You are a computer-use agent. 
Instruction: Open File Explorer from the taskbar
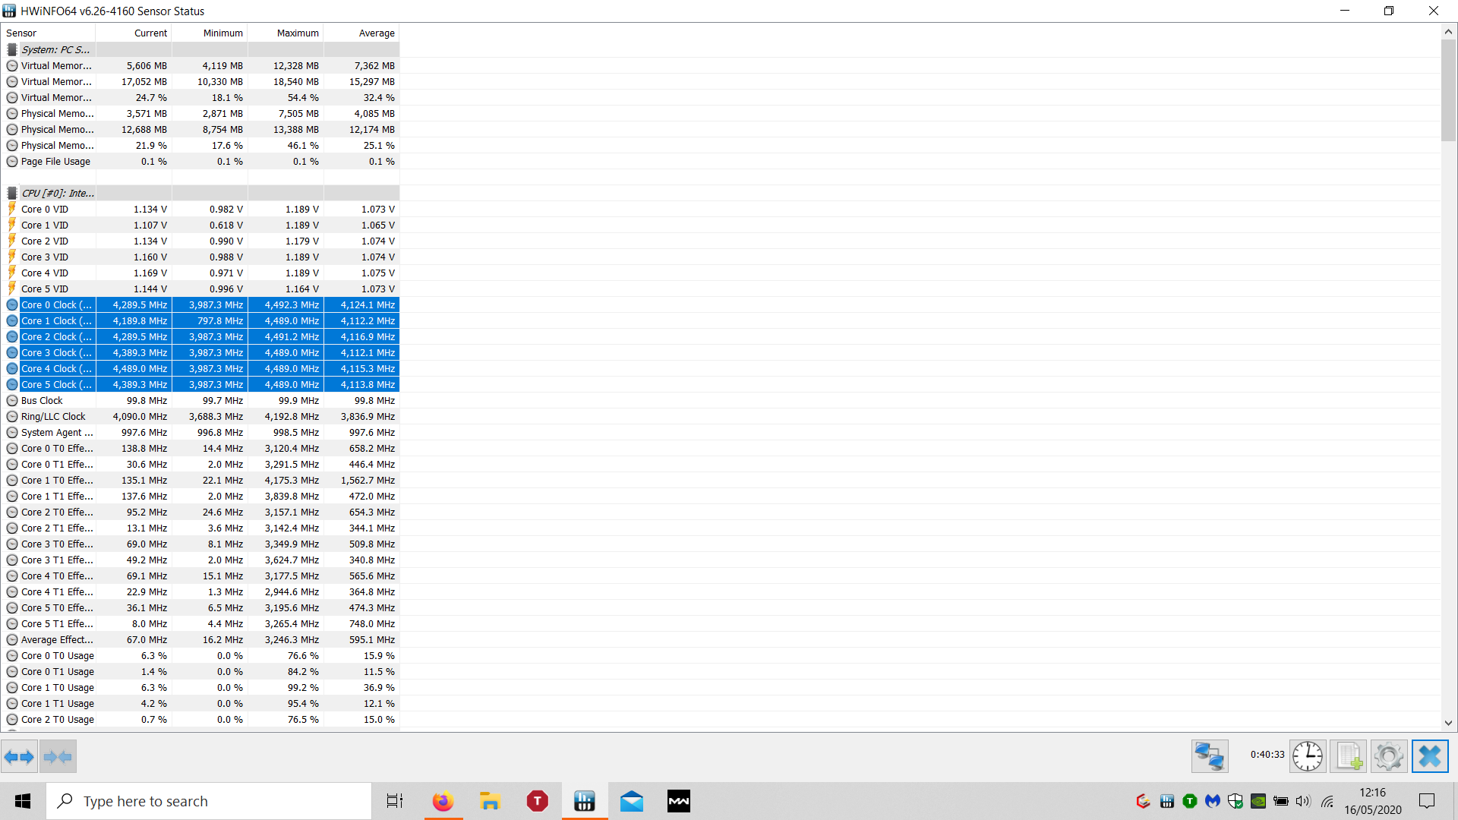490,801
